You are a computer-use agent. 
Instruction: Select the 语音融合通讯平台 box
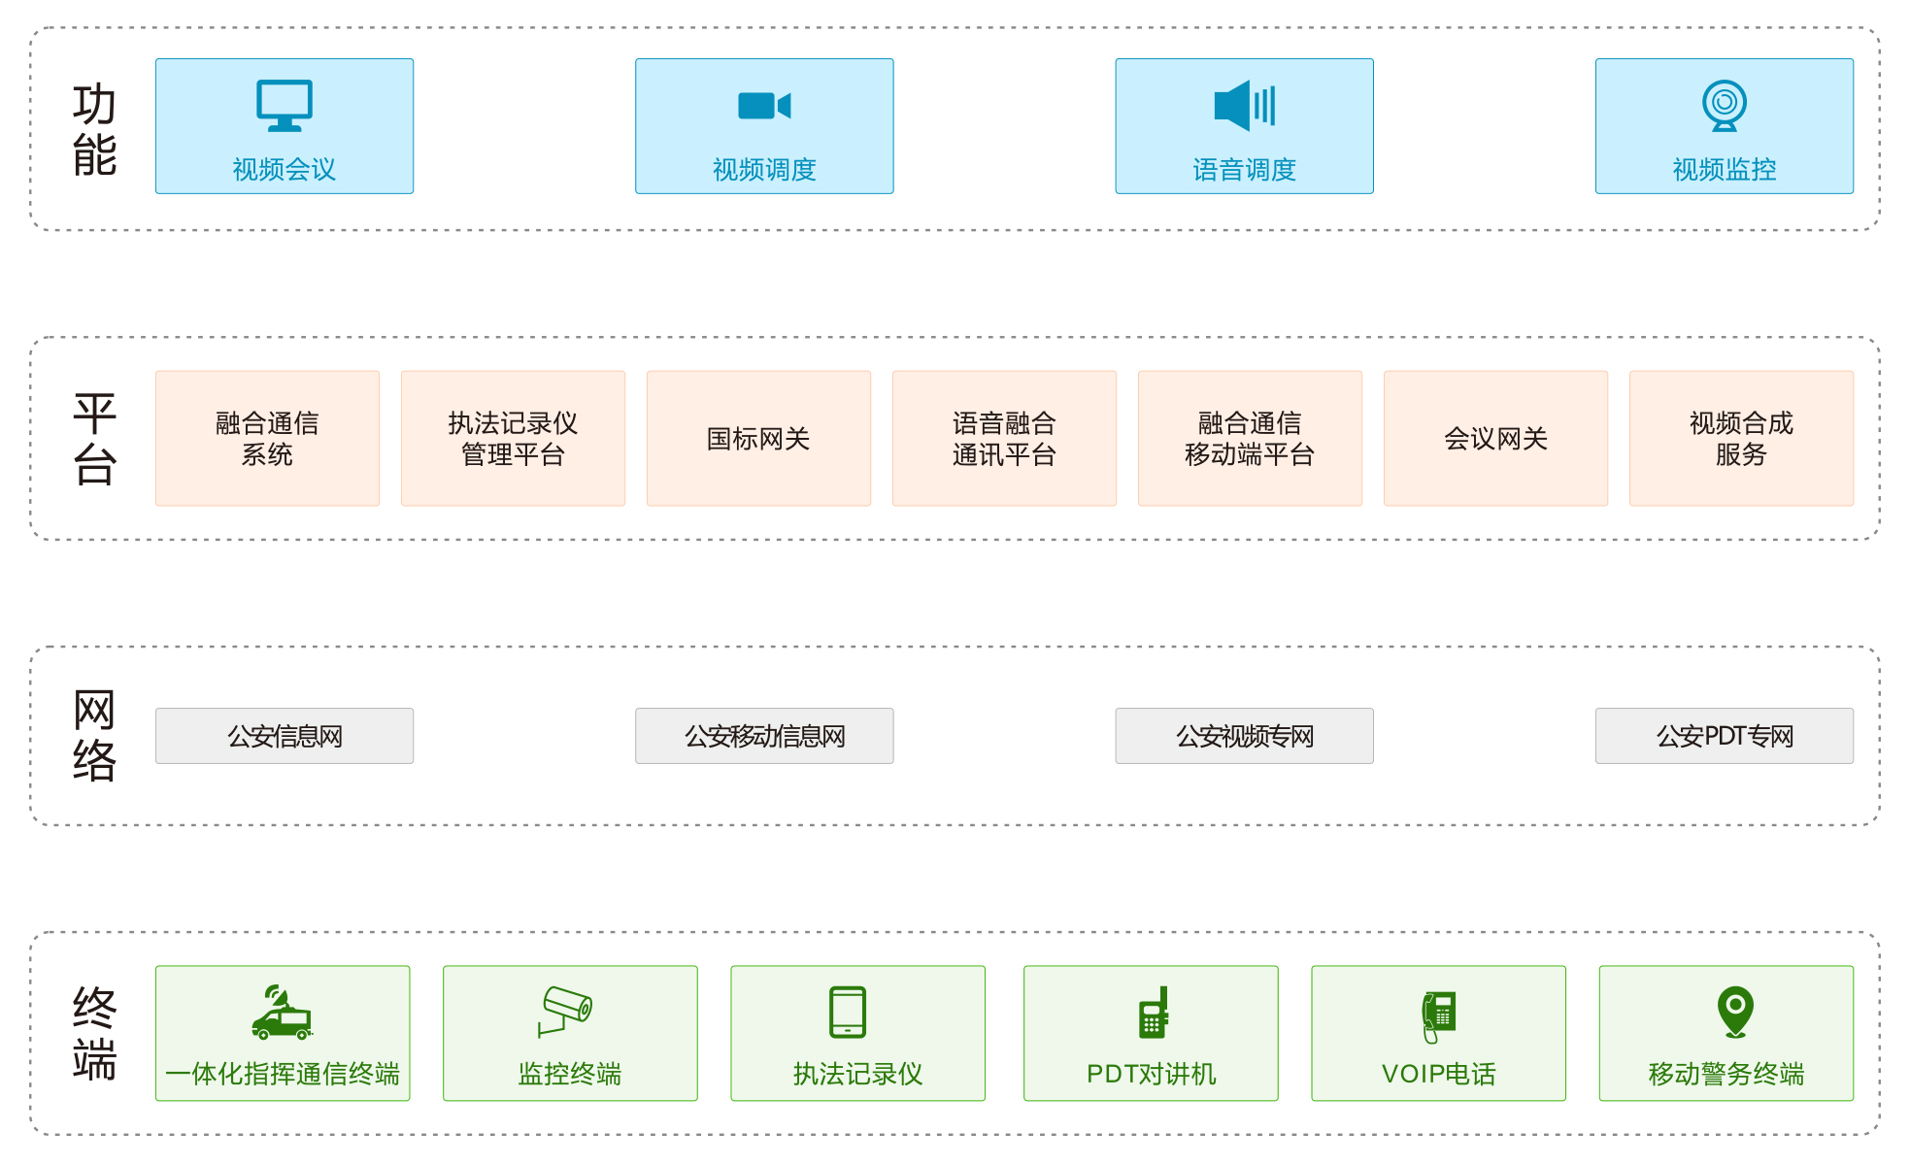pyautogui.click(x=1004, y=438)
